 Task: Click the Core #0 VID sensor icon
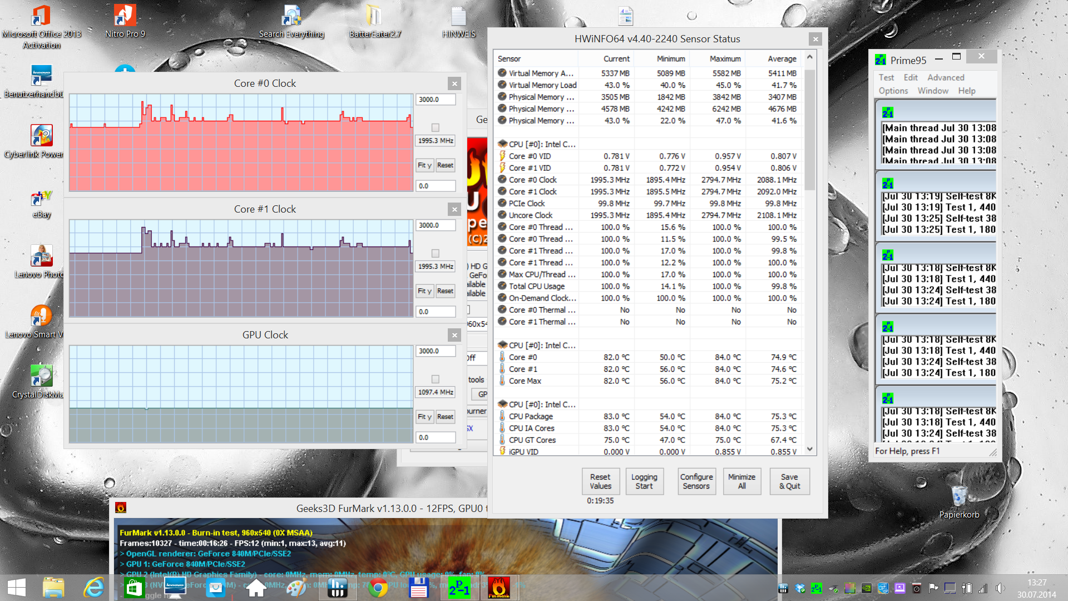pyautogui.click(x=502, y=156)
